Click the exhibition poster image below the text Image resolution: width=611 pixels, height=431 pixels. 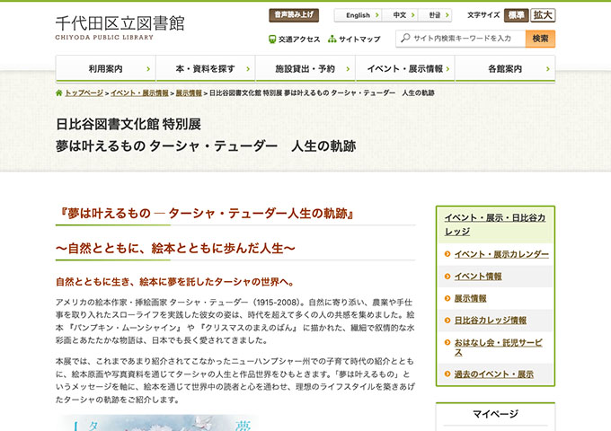click(x=155, y=423)
